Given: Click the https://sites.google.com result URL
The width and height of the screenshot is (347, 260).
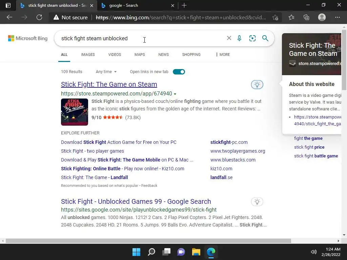Looking at the screenshot, I should [139, 210].
